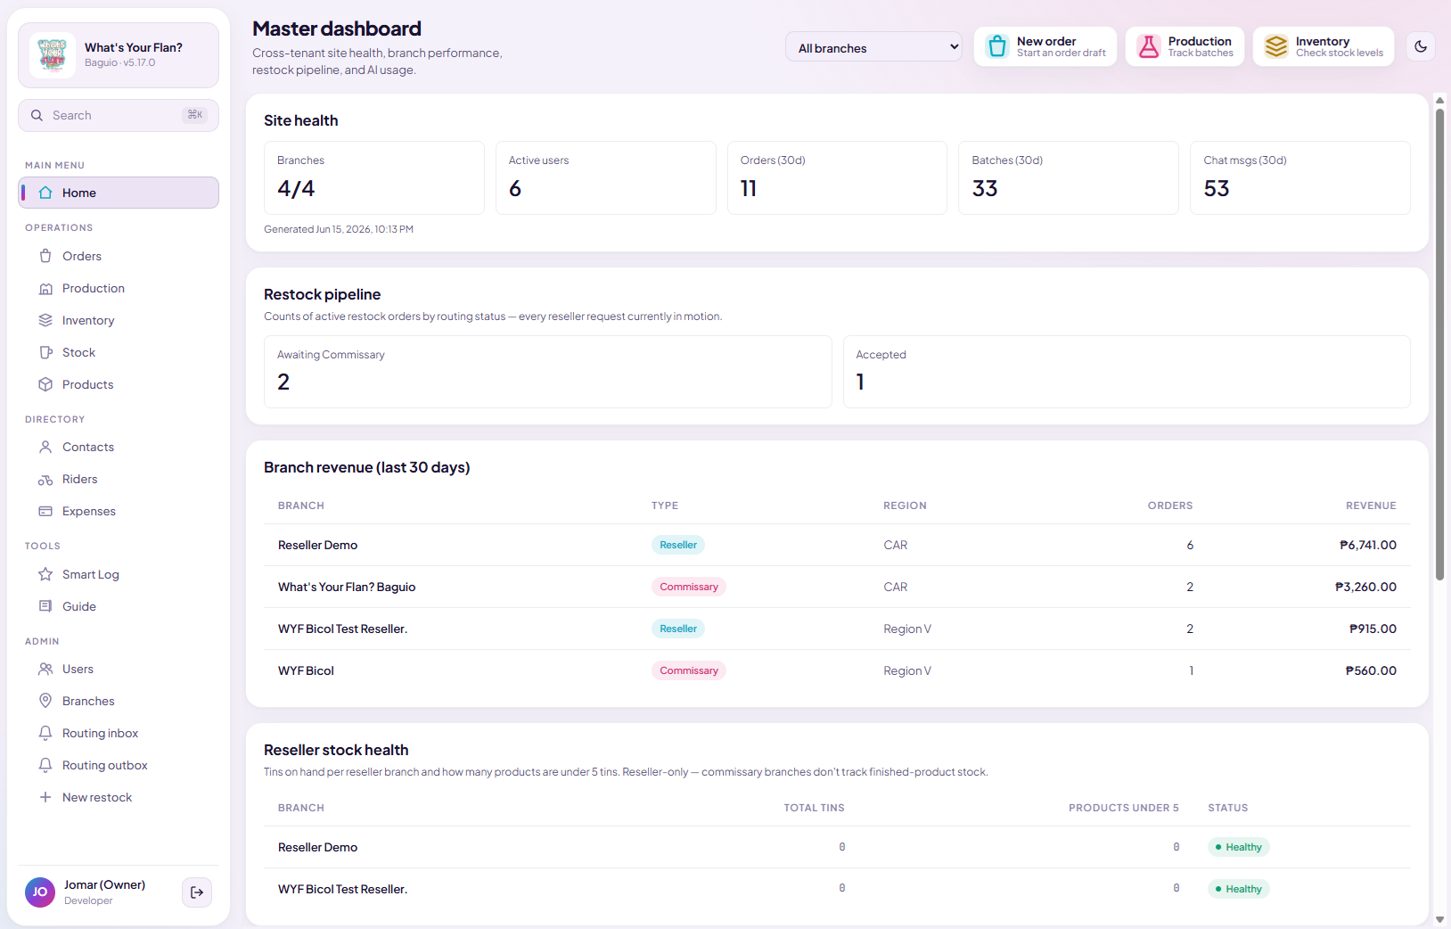Open Production in the sidebar menu
This screenshot has height=929, width=1451.
(x=119, y=288)
